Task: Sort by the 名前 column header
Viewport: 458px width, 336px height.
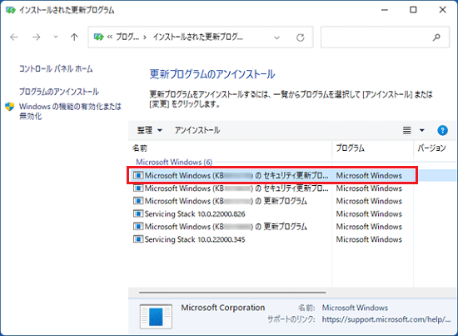Action: 230,148
